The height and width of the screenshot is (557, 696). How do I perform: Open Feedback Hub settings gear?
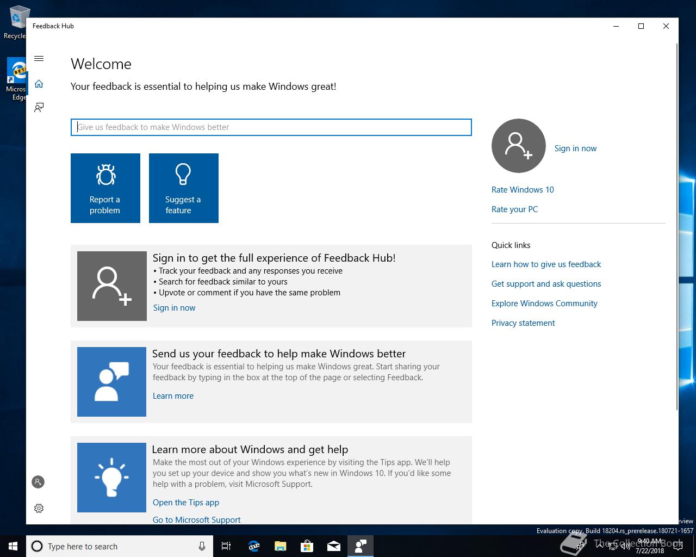tap(39, 508)
